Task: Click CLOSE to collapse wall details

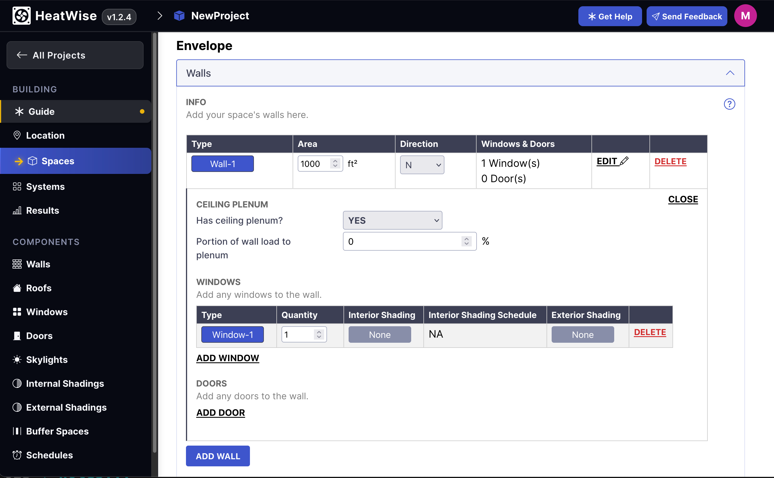Action: coord(683,199)
